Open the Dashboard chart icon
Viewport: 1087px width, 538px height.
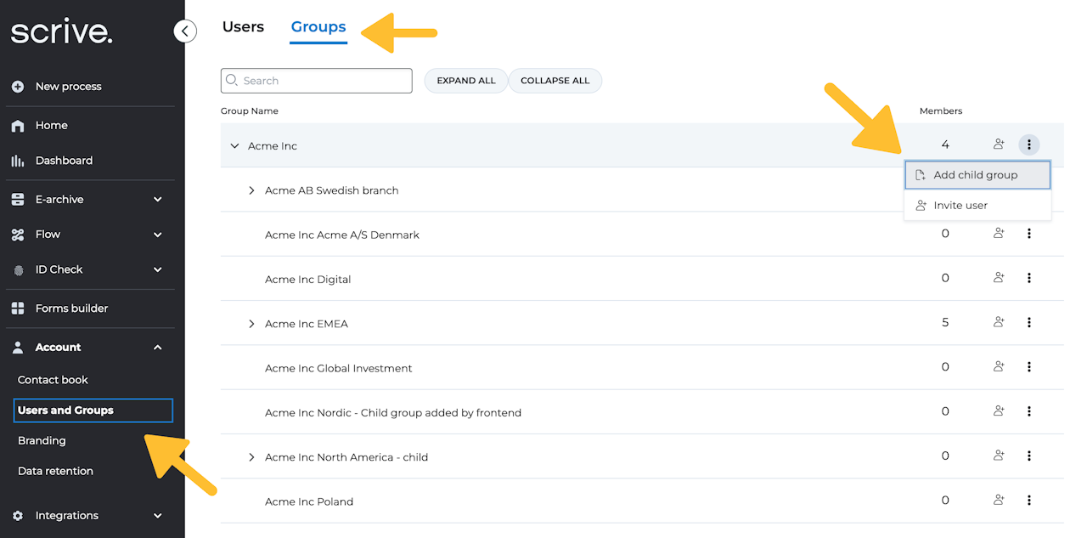(18, 161)
